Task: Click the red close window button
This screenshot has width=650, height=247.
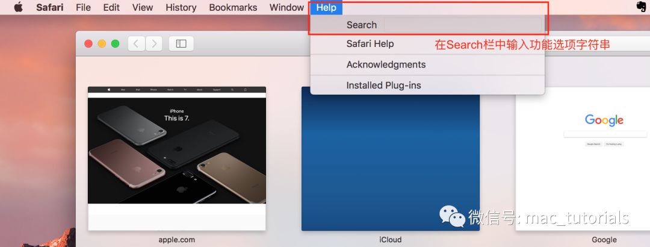Action: (88, 43)
